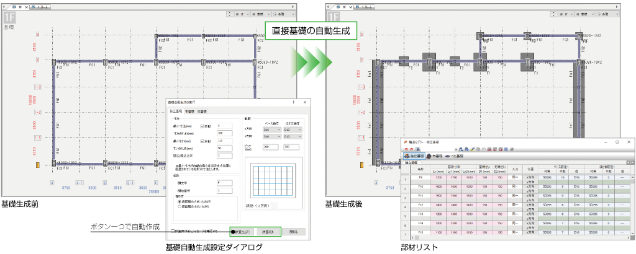Click the yellow marker left of the left-view plan
636x254 pixels.
coord(37,165)
